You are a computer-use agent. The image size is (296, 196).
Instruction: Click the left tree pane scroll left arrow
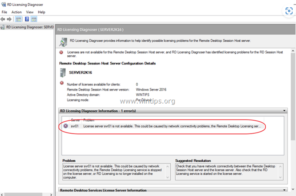2,194
